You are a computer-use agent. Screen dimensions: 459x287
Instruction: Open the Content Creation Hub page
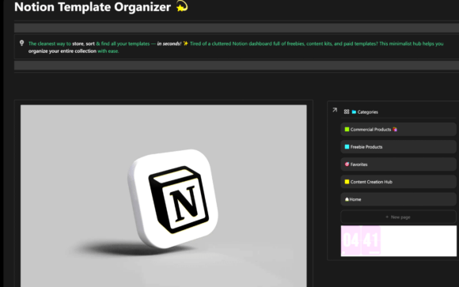point(398,182)
